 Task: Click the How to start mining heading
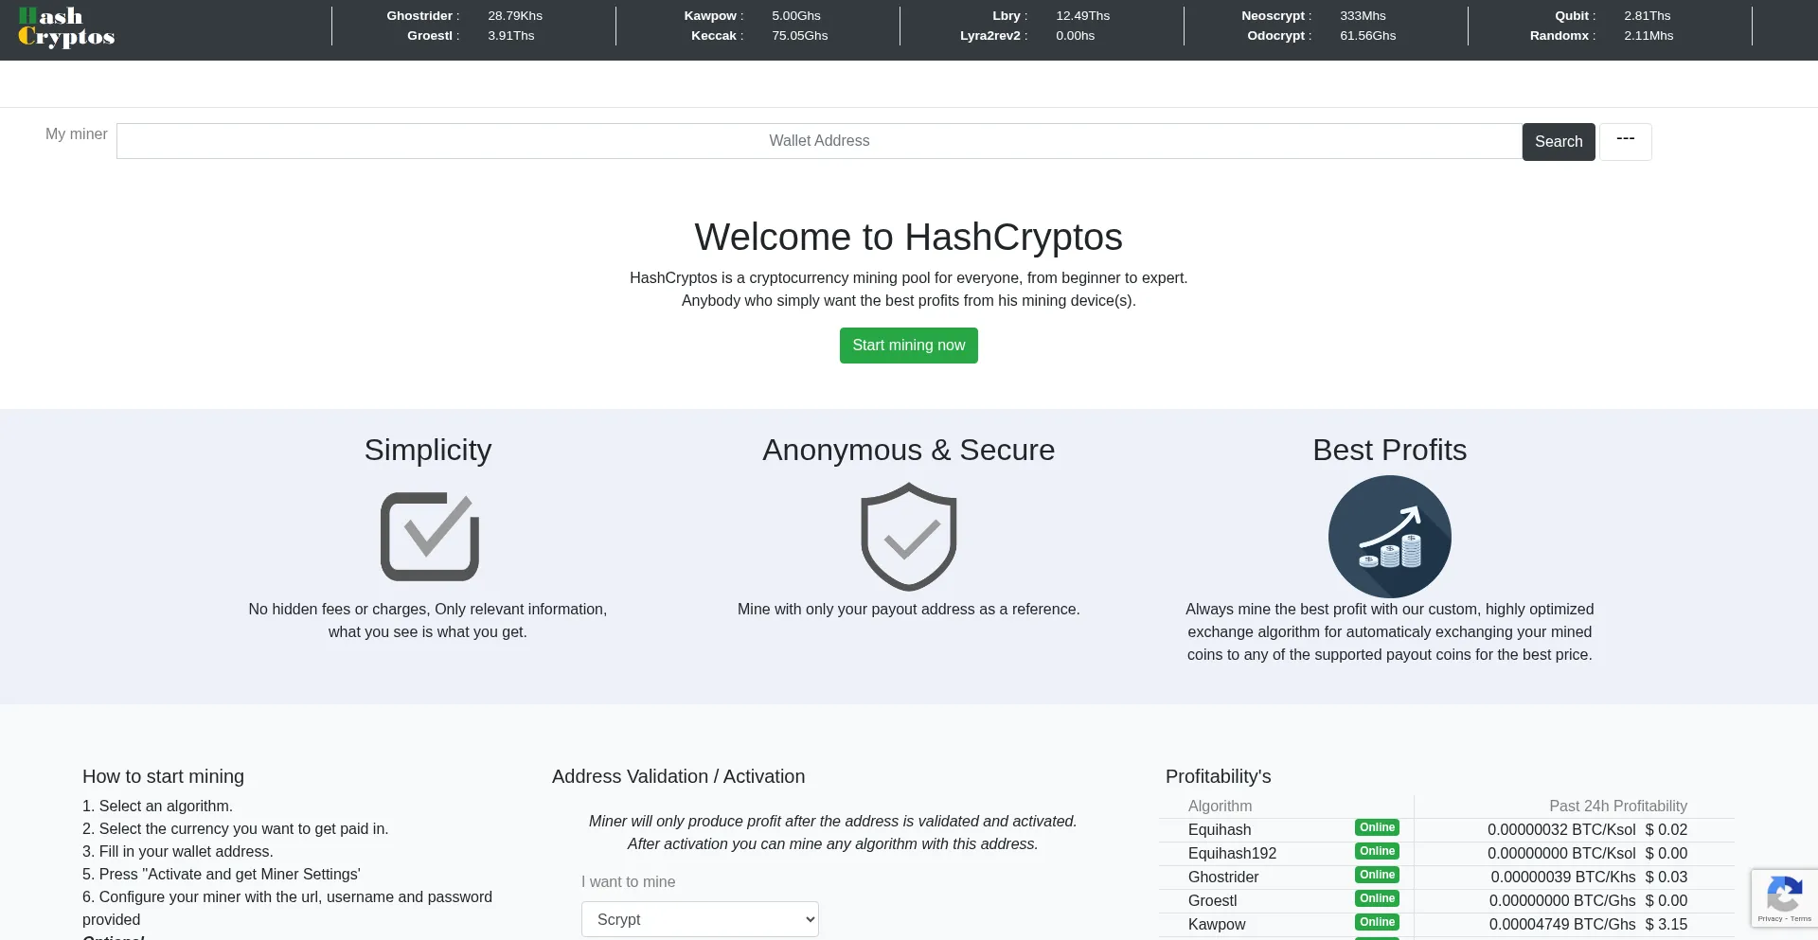pyautogui.click(x=163, y=776)
